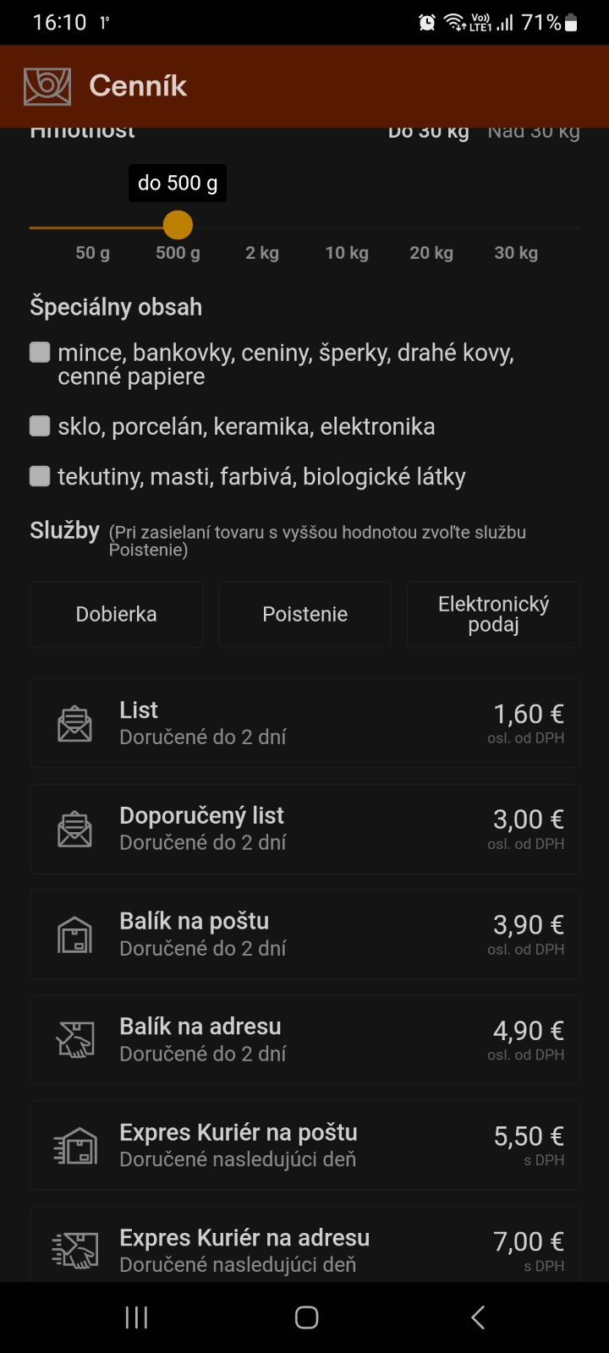
Task: Open the Android recent apps icon
Action: 136,1317
